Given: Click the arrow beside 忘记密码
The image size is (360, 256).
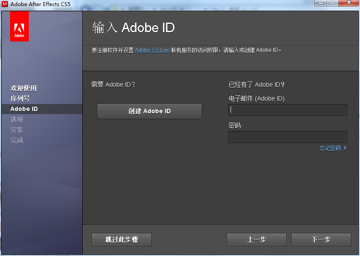Looking at the screenshot, I should 345,148.
